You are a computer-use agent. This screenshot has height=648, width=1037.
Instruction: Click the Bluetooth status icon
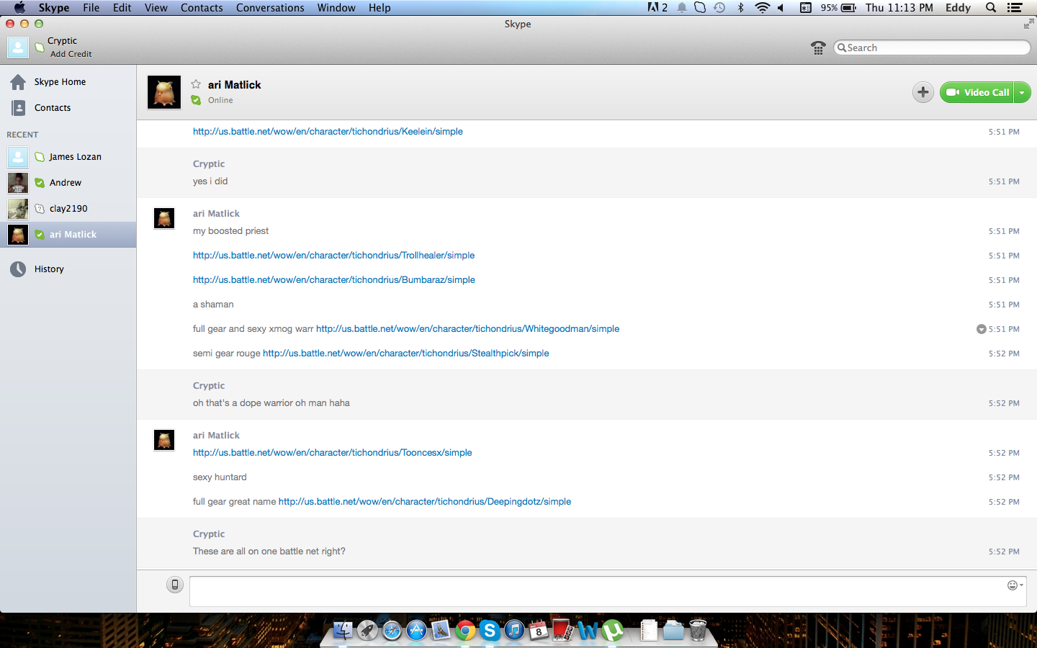point(740,8)
